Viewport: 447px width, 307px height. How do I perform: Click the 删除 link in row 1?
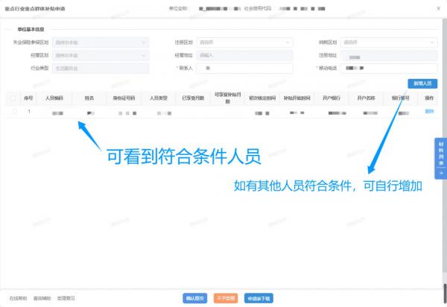coord(428,111)
